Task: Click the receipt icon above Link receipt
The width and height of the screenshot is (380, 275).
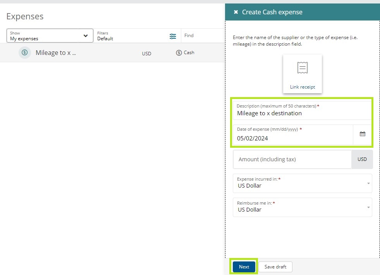Action: pyautogui.click(x=302, y=68)
